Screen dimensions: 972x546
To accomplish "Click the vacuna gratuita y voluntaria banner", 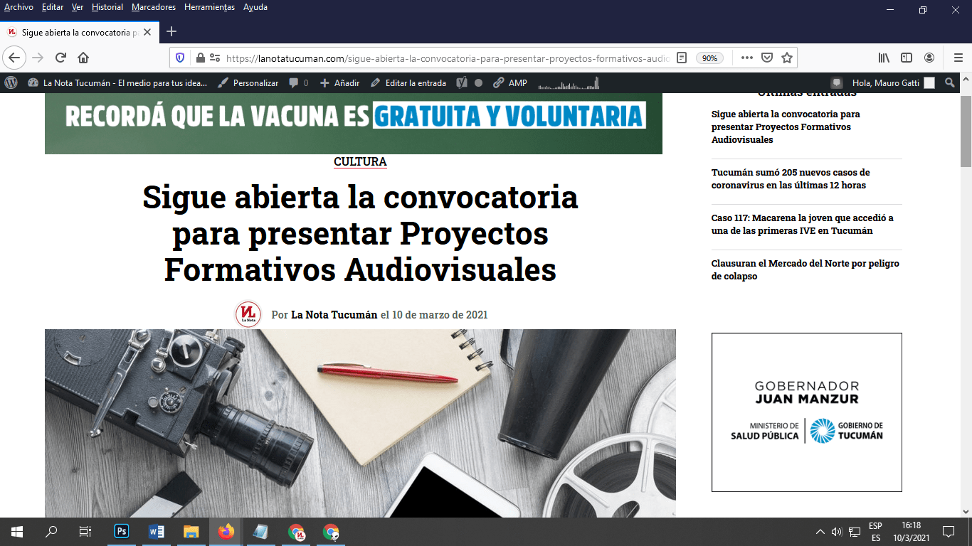I will point(354,124).
